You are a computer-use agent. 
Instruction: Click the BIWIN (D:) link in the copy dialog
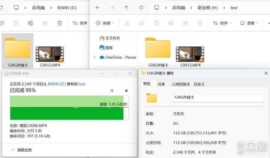click(x=57, y=84)
